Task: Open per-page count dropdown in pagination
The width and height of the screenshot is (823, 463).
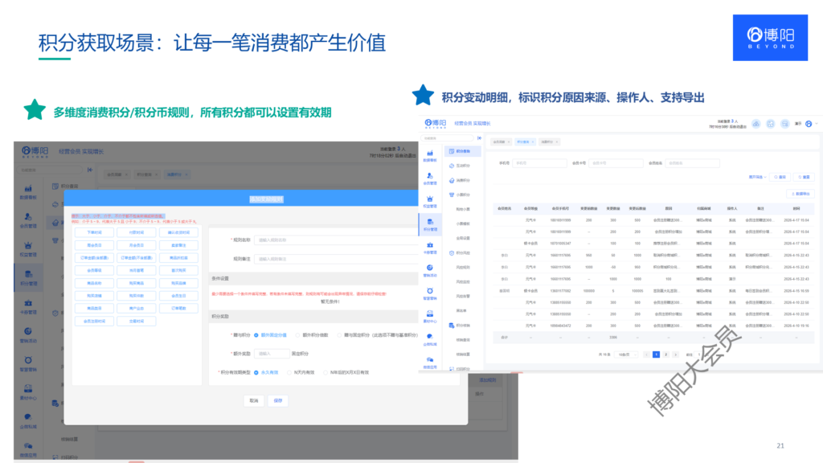Action: pos(626,354)
